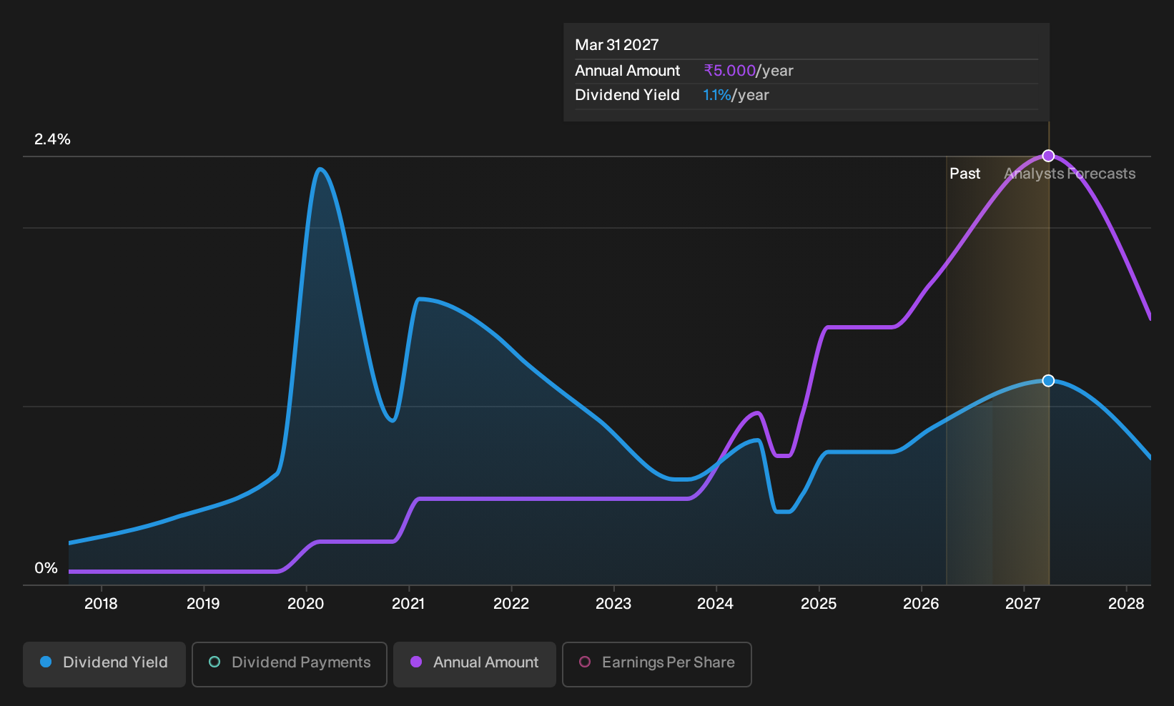Click the 2.4% y-axis label

tap(52, 139)
